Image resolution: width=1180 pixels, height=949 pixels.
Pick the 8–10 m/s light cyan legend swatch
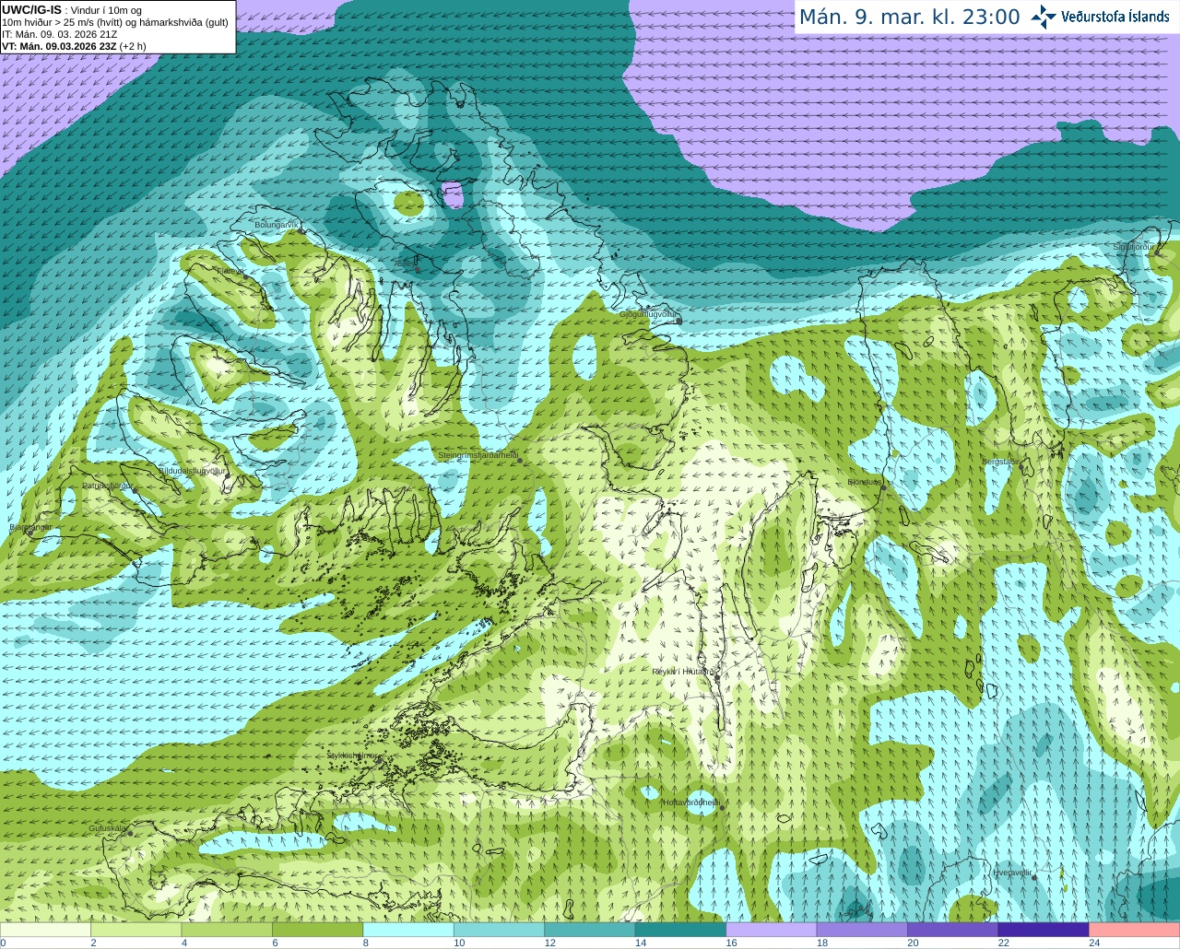(x=409, y=929)
